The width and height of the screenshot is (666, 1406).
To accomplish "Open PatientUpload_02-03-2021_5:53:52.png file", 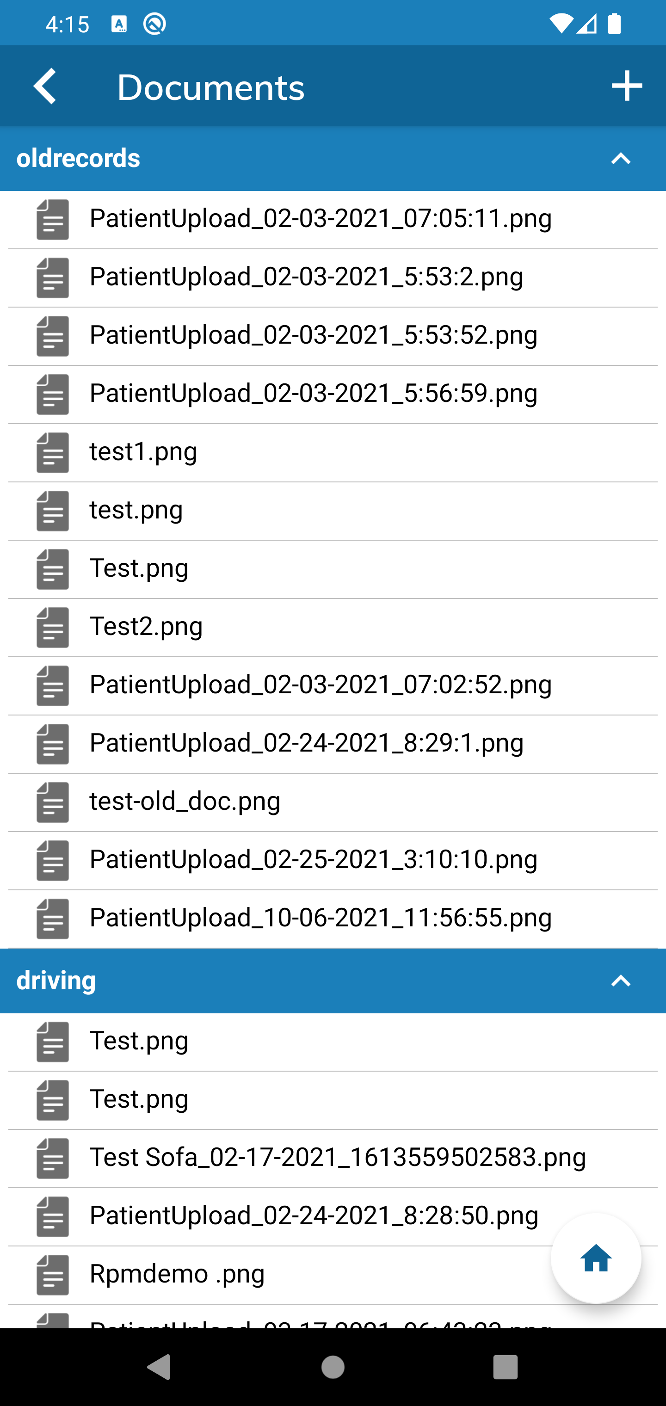I will coord(333,336).
